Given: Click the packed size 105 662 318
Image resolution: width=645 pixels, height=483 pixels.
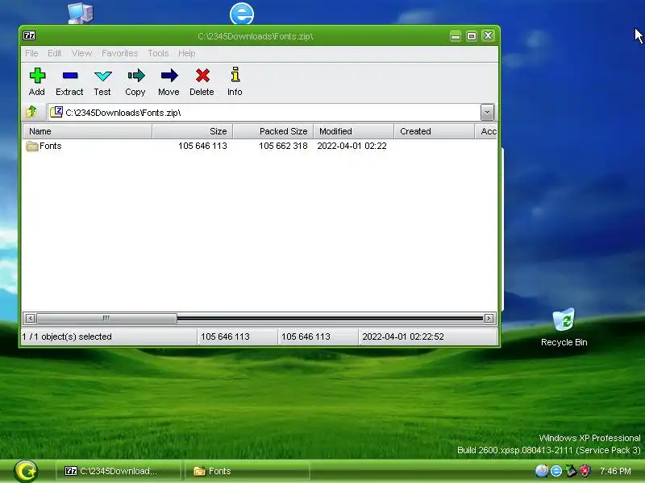Looking at the screenshot, I should (283, 146).
